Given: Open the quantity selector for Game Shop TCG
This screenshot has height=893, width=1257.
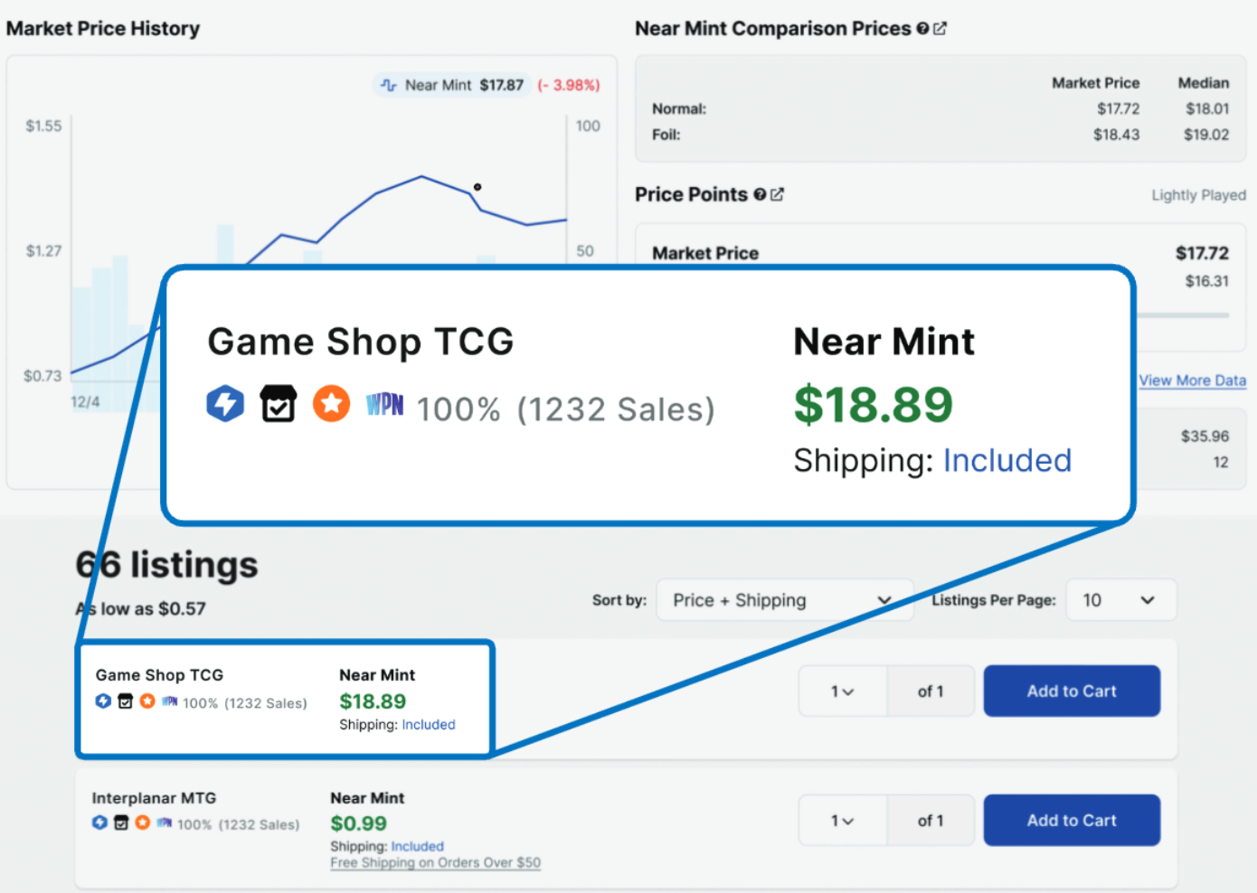Looking at the screenshot, I should [842, 691].
